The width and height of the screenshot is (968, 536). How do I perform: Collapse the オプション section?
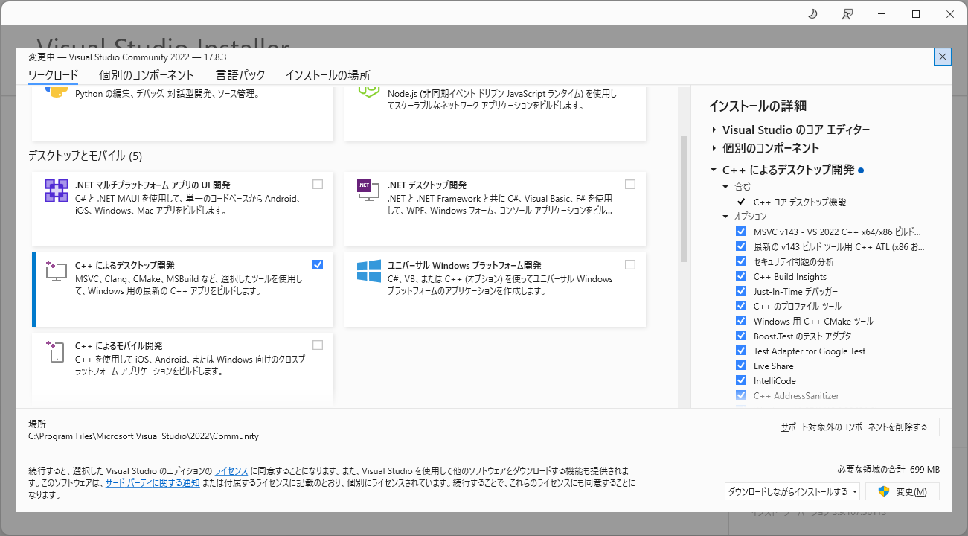coord(726,217)
